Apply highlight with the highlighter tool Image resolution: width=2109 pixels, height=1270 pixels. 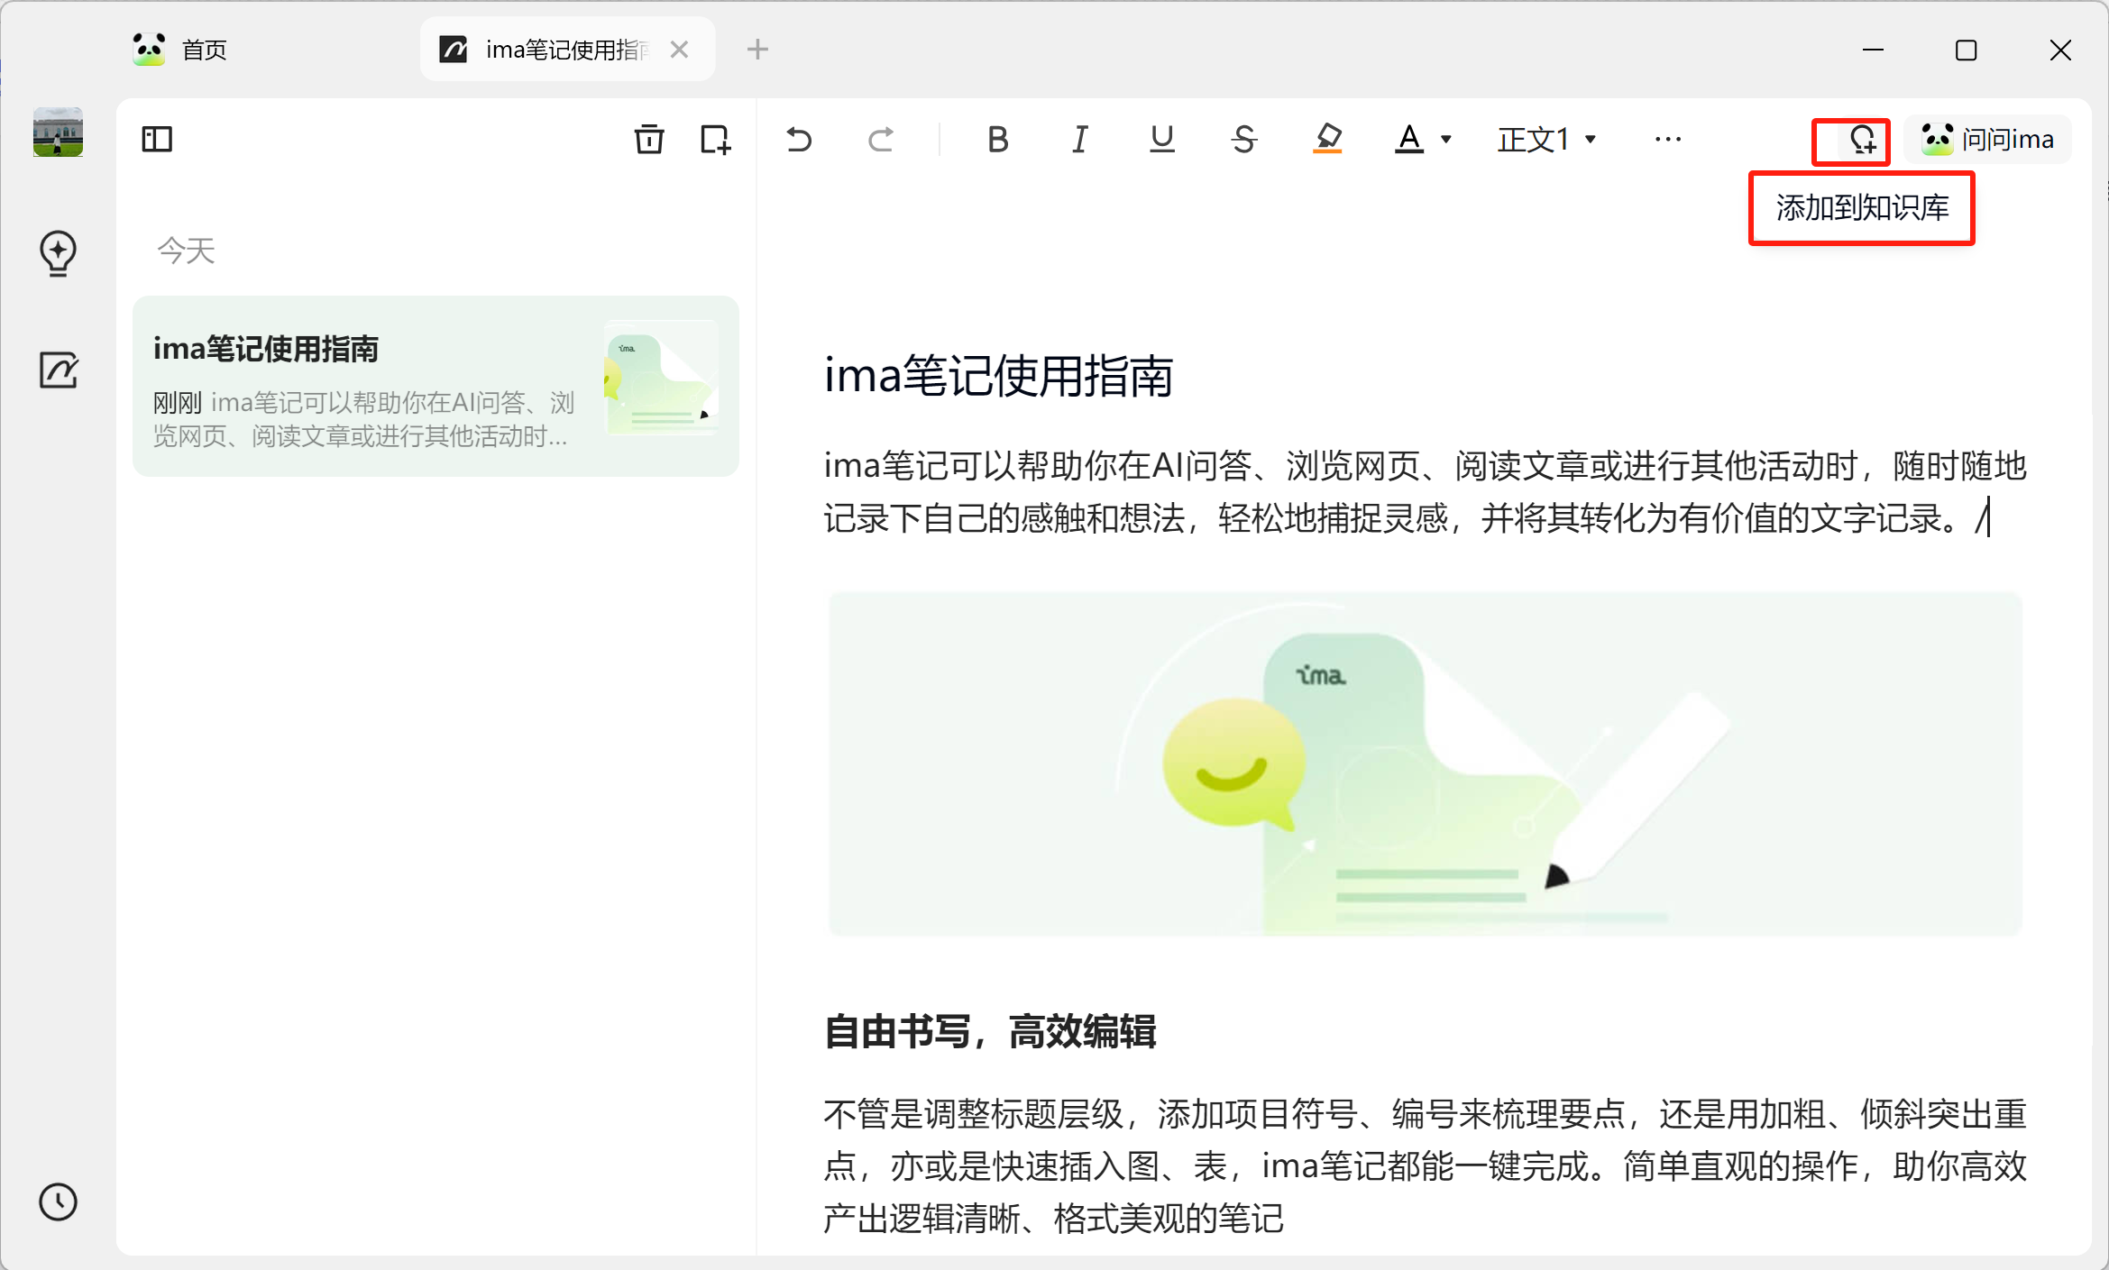tap(1327, 139)
